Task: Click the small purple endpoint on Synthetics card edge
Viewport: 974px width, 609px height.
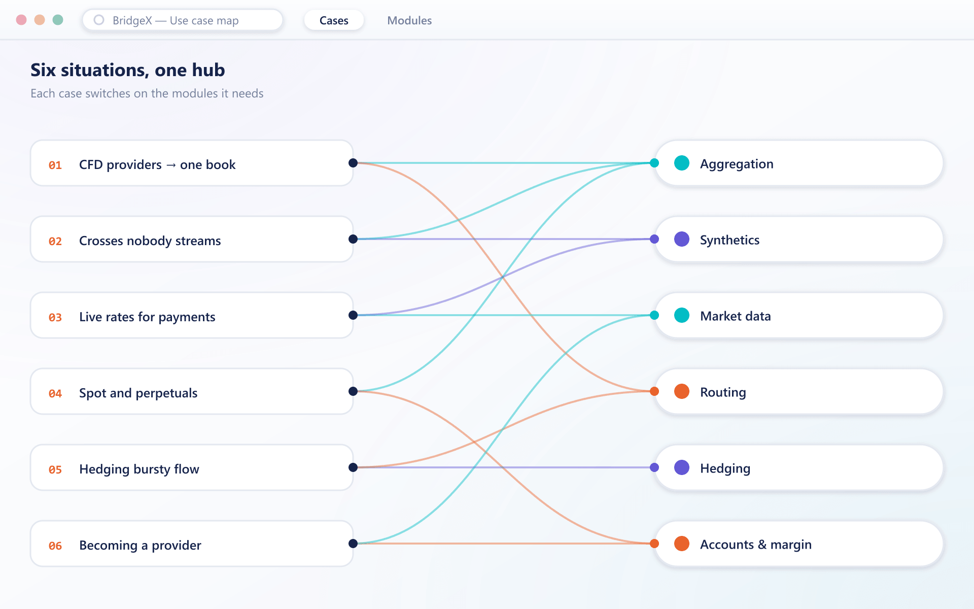Action: click(654, 239)
